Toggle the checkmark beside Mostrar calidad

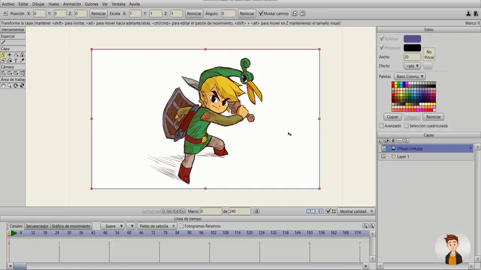tap(328, 211)
